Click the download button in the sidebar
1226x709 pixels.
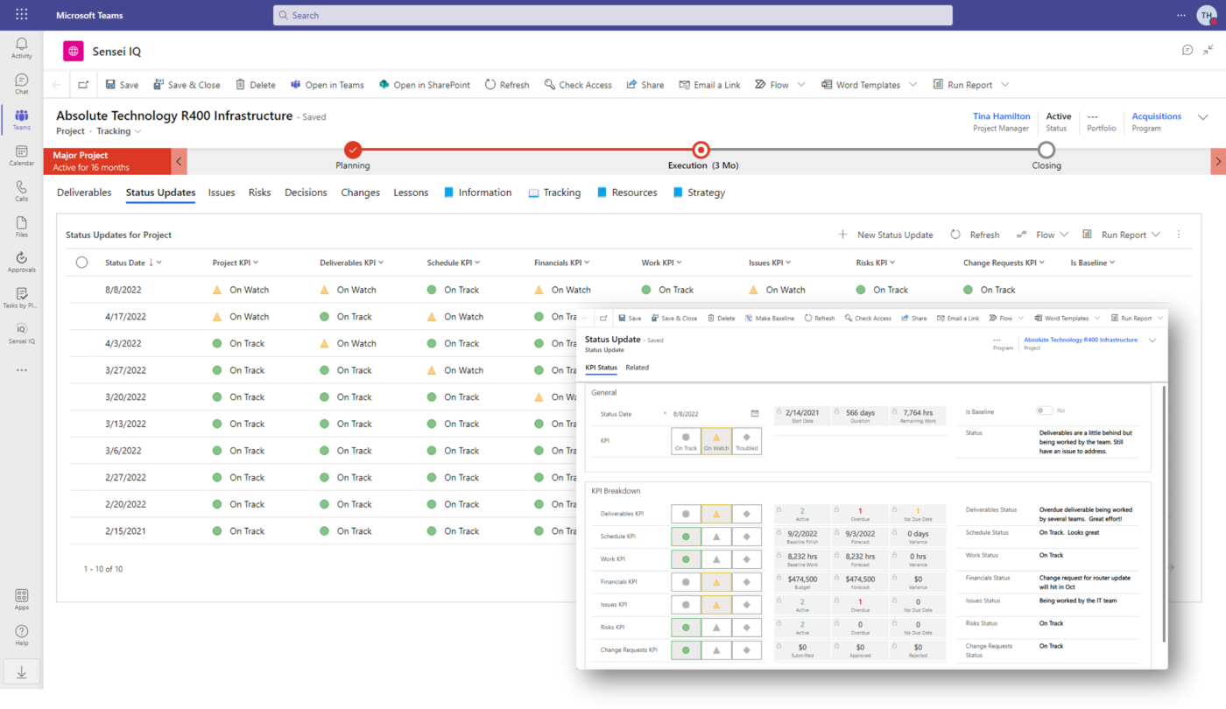tap(21, 672)
